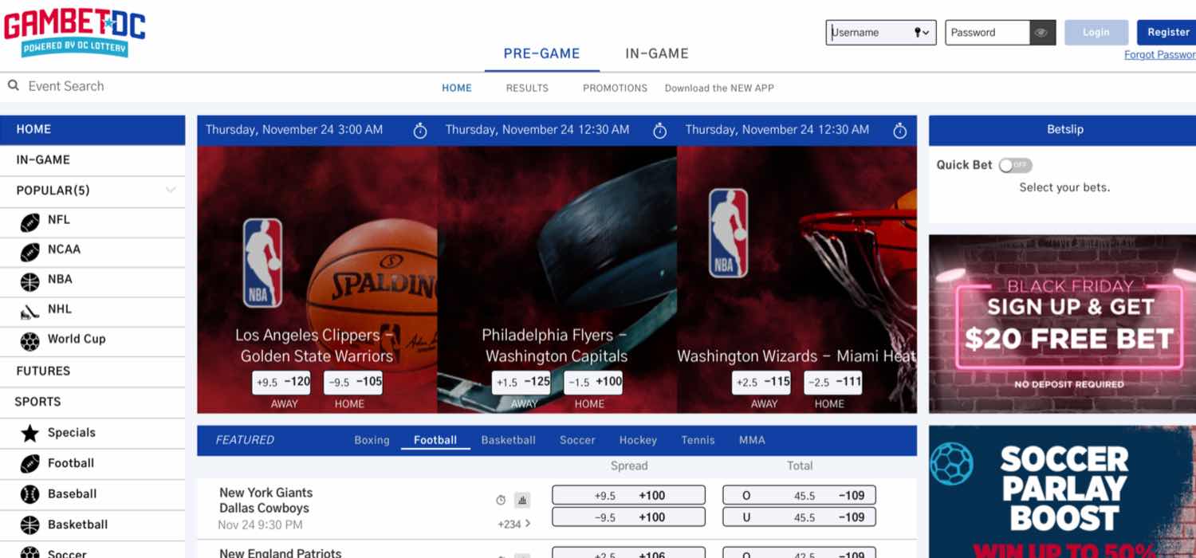Image resolution: width=1196 pixels, height=558 pixels.
Task: Switch to the IN-GAME tab at top
Action: (x=657, y=54)
